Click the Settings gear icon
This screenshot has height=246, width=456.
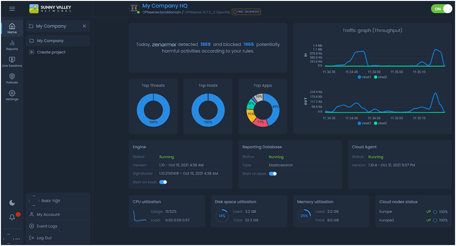pyautogui.click(x=12, y=93)
